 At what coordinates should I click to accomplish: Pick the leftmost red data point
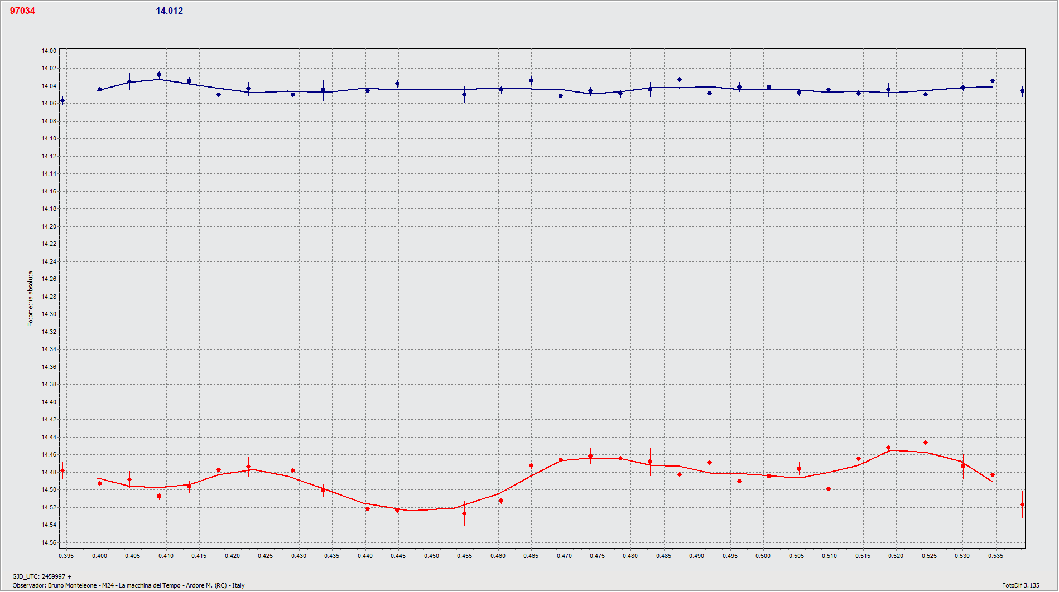point(62,471)
